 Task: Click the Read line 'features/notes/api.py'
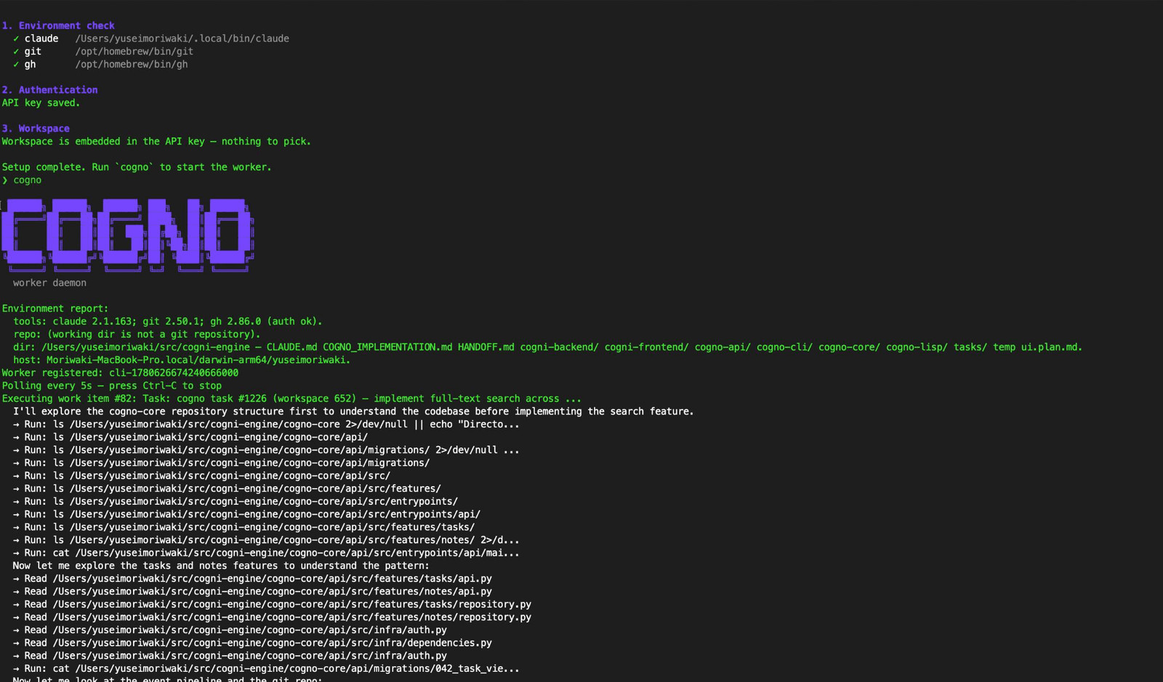coord(252,592)
